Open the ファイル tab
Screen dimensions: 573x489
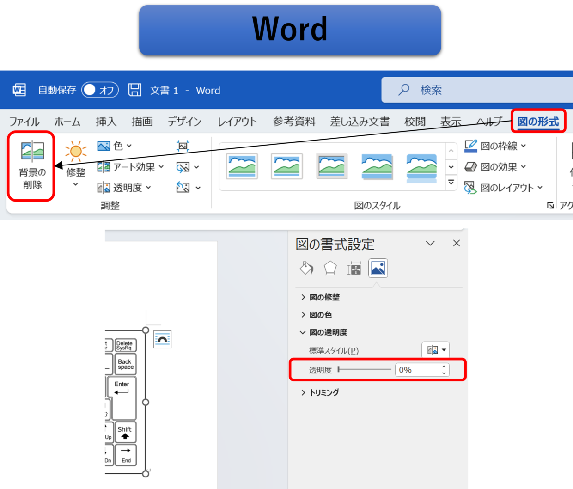pyautogui.click(x=24, y=122)
